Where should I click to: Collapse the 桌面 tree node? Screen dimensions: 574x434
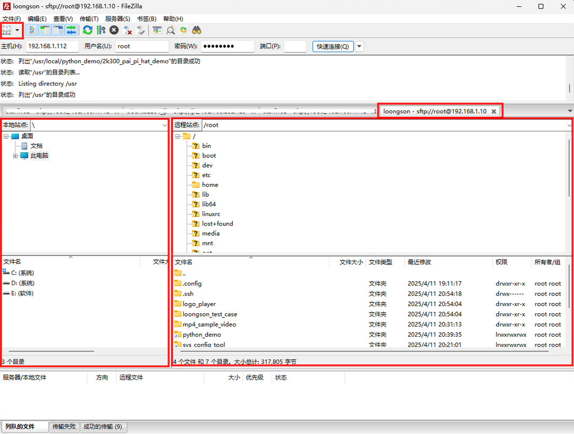tap(6, 136)
